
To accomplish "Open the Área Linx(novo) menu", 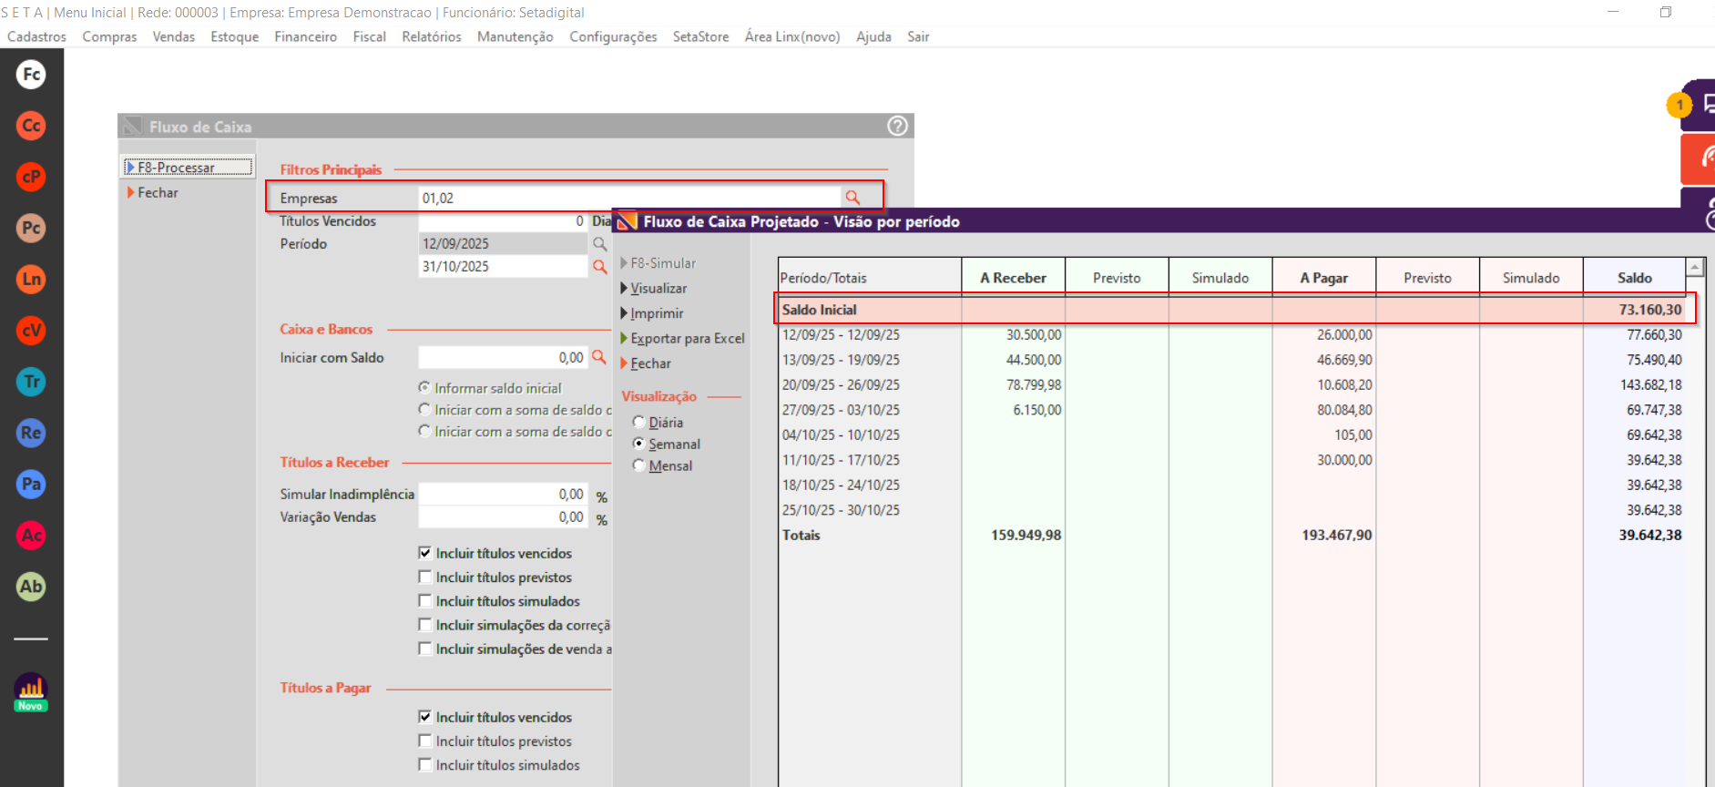I will click(791, 36).
